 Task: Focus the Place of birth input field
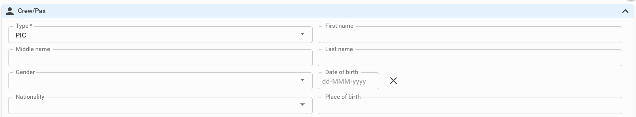point(470,106)
